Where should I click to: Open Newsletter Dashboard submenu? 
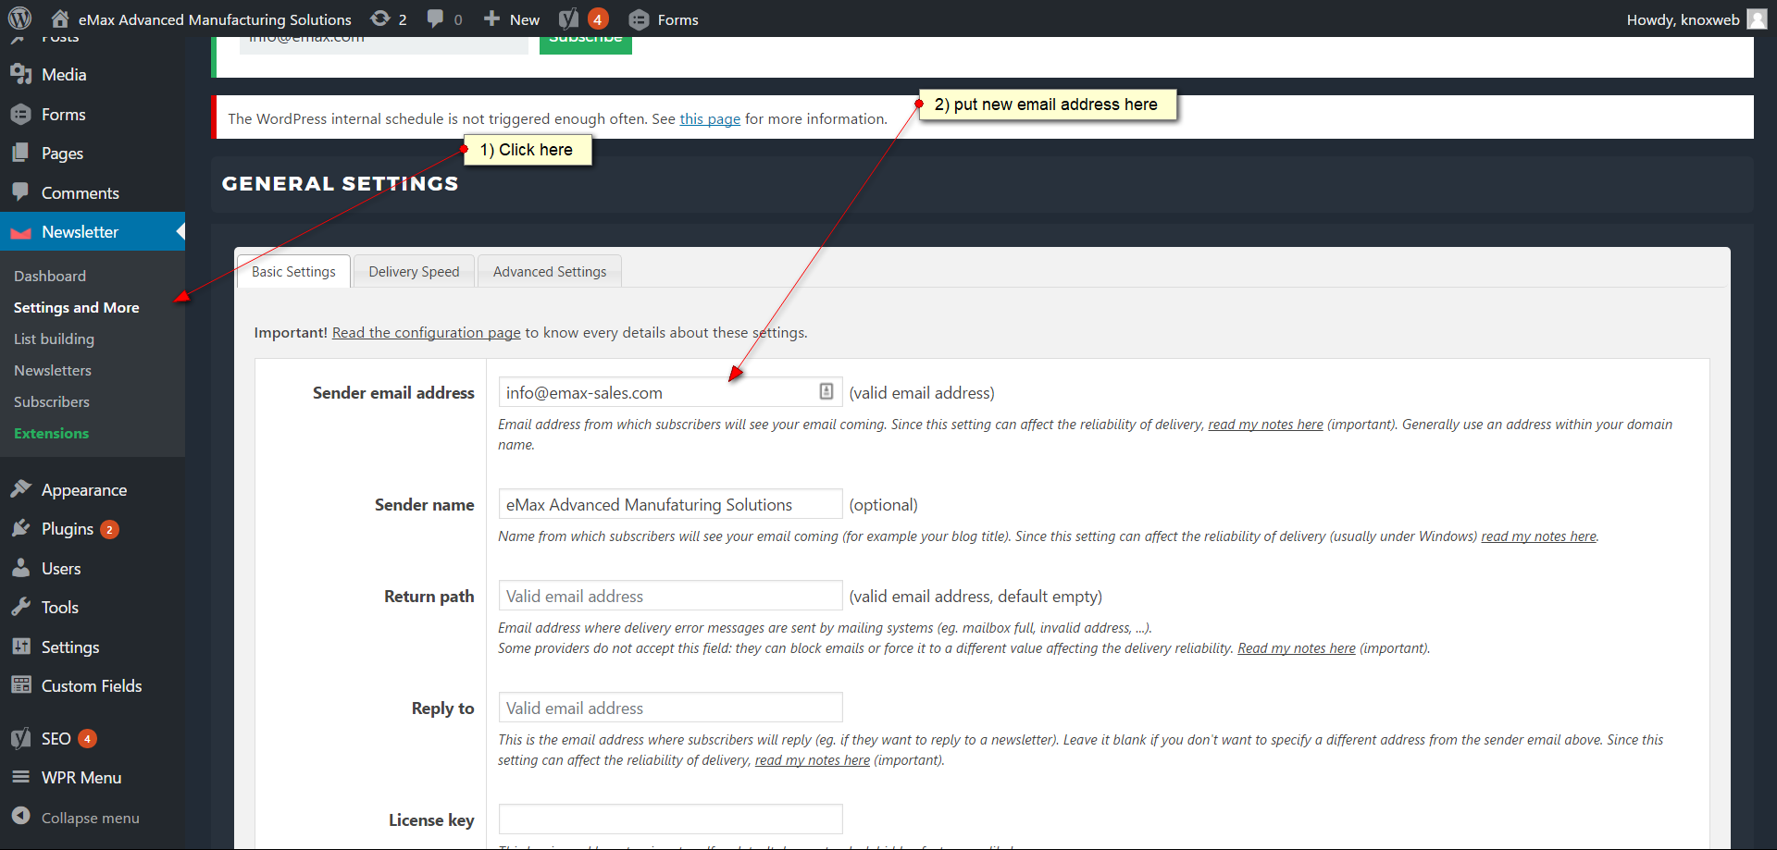tap(50, 276)
